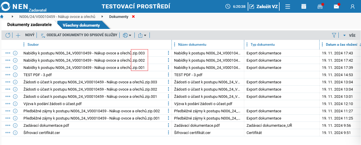Open three-dots actions for Výzva k podání žádosti row

[x=8, y=104]
